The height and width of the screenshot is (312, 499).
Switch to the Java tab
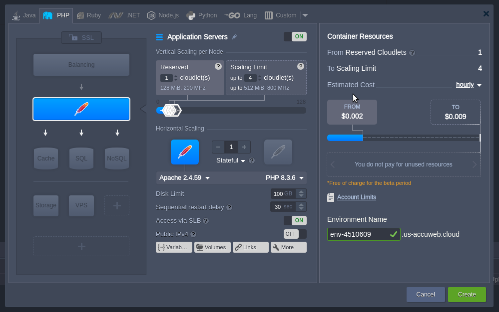pos(24,15)
